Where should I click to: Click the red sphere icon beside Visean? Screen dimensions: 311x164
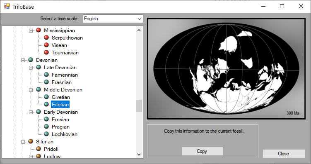[46, 45]
